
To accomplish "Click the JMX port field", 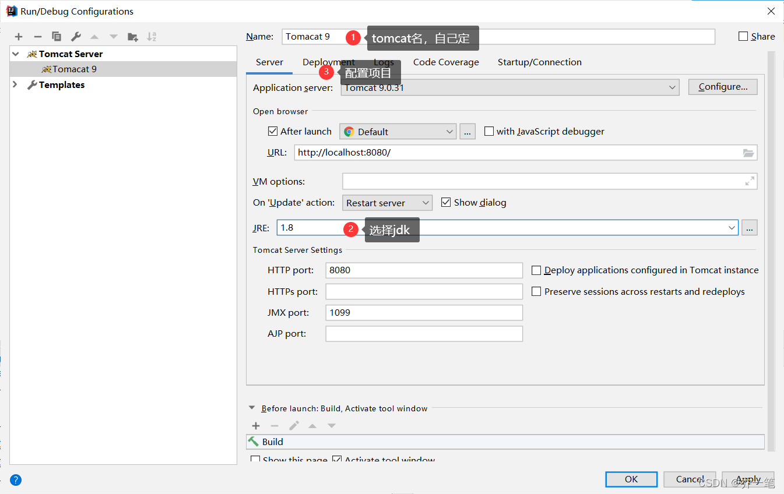I will coord(424,312).
